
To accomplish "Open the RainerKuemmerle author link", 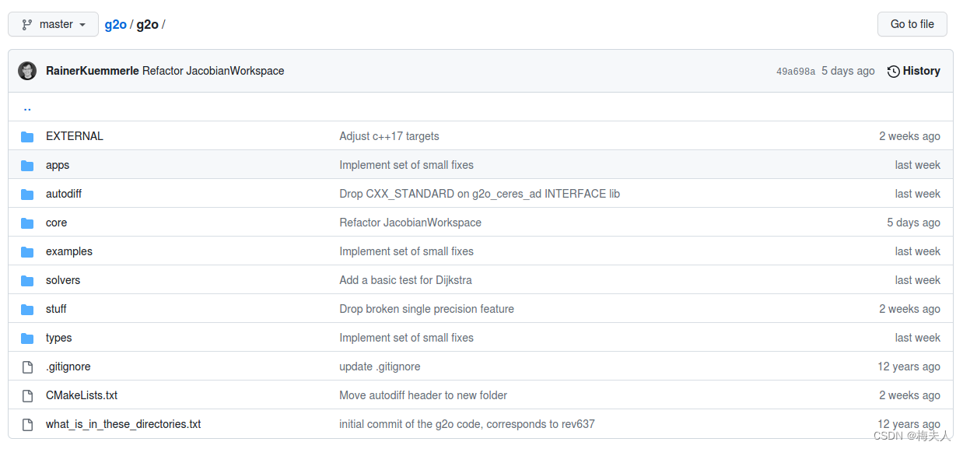I will 93,71.
